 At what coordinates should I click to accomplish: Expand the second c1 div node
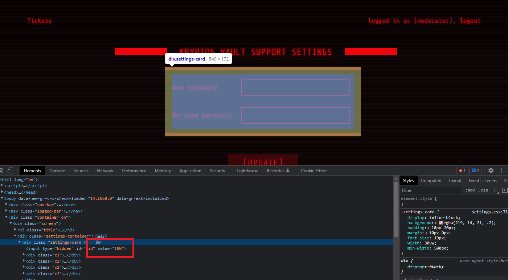[x=24, y=267]
